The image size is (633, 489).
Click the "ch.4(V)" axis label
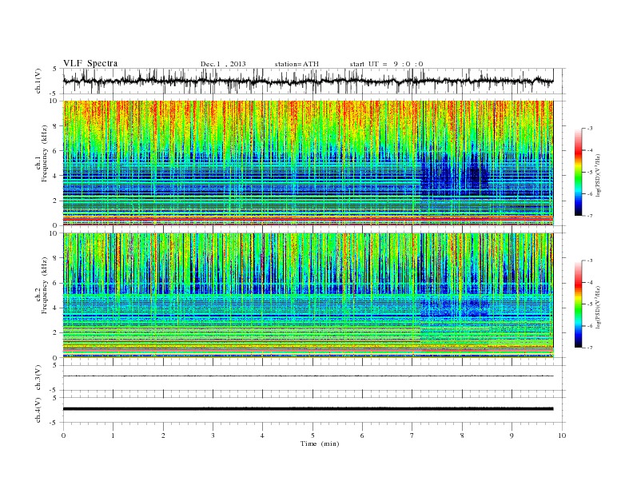[38, 411]
